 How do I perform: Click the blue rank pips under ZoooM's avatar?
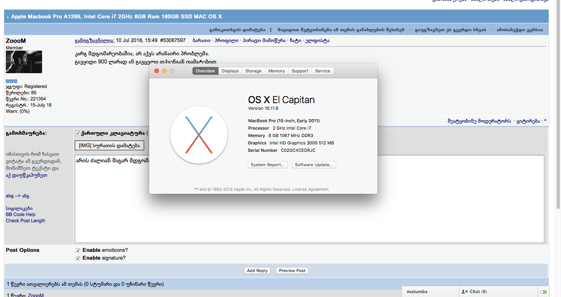(11, 81)
